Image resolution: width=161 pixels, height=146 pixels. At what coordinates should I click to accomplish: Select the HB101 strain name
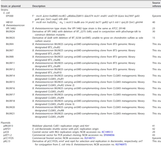(10, 22)
